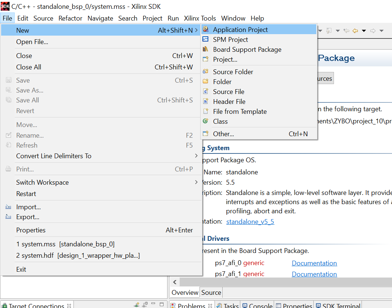Switch to the SDK Terminal tab
The image size is (392, 308).
click(338, 305)
